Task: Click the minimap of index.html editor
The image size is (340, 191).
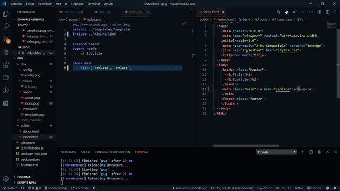Action: (x=331, y=25)
